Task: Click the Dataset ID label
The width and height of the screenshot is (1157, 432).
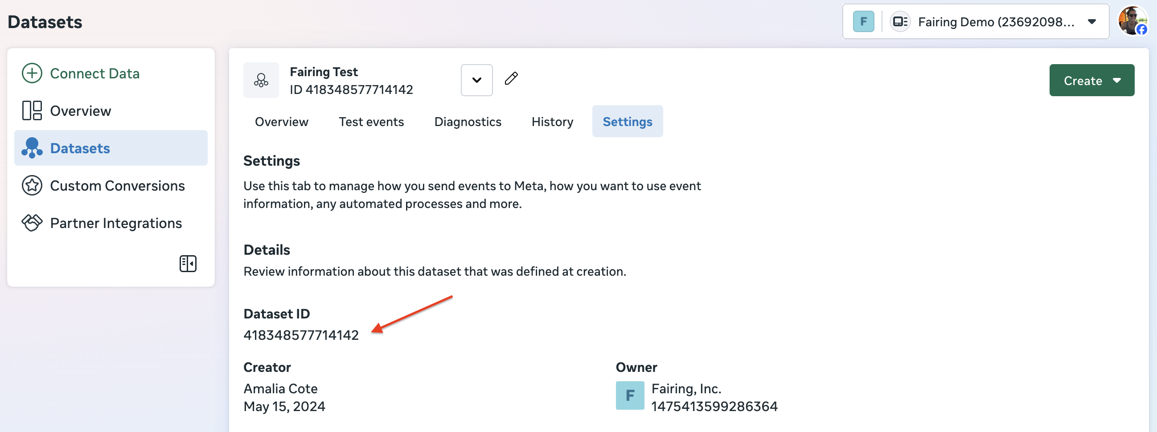Action: pyautogui.click(x=277, y=314)
